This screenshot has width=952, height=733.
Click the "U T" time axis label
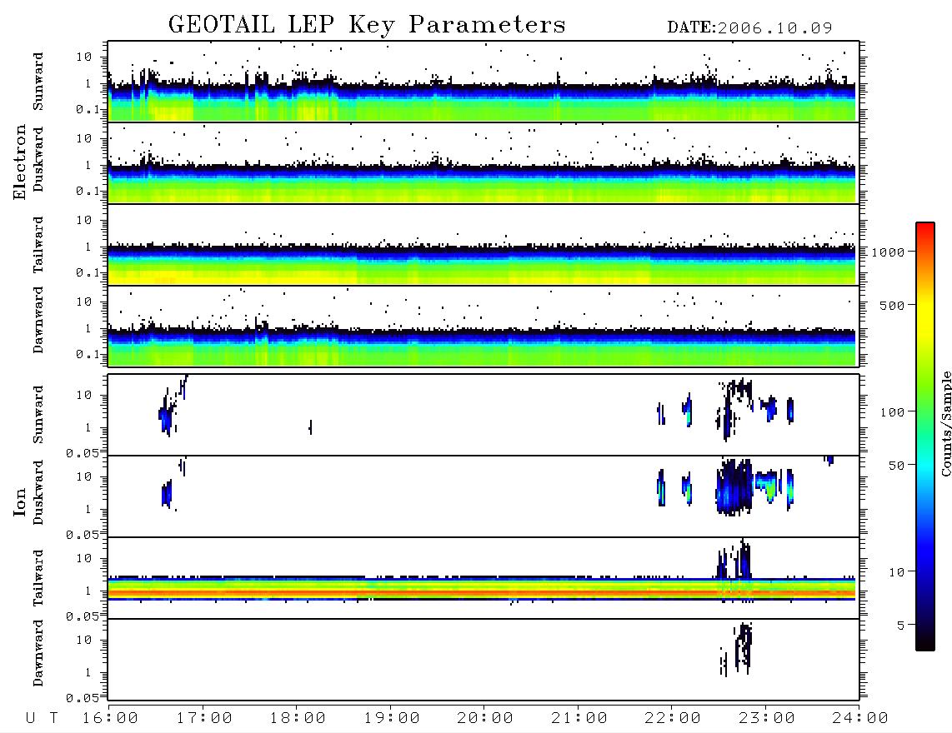[x=42, y=719]
